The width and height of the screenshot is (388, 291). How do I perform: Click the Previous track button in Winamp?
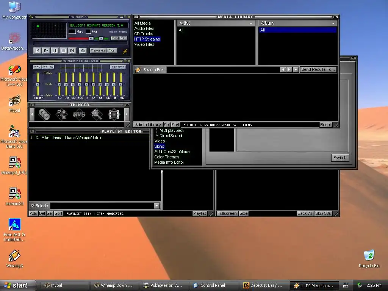(x=38, y=51)
